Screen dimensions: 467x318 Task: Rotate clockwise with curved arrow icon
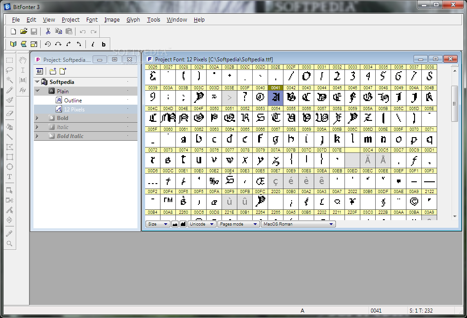(x=69, y=44)
